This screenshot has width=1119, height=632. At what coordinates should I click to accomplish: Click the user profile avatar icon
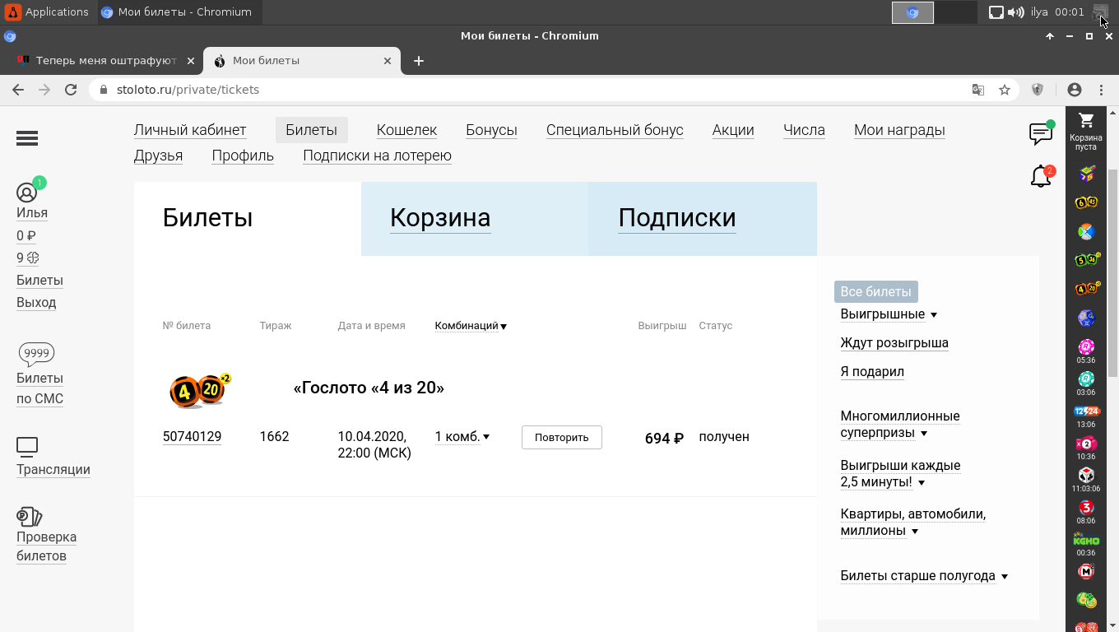(26, 193)
